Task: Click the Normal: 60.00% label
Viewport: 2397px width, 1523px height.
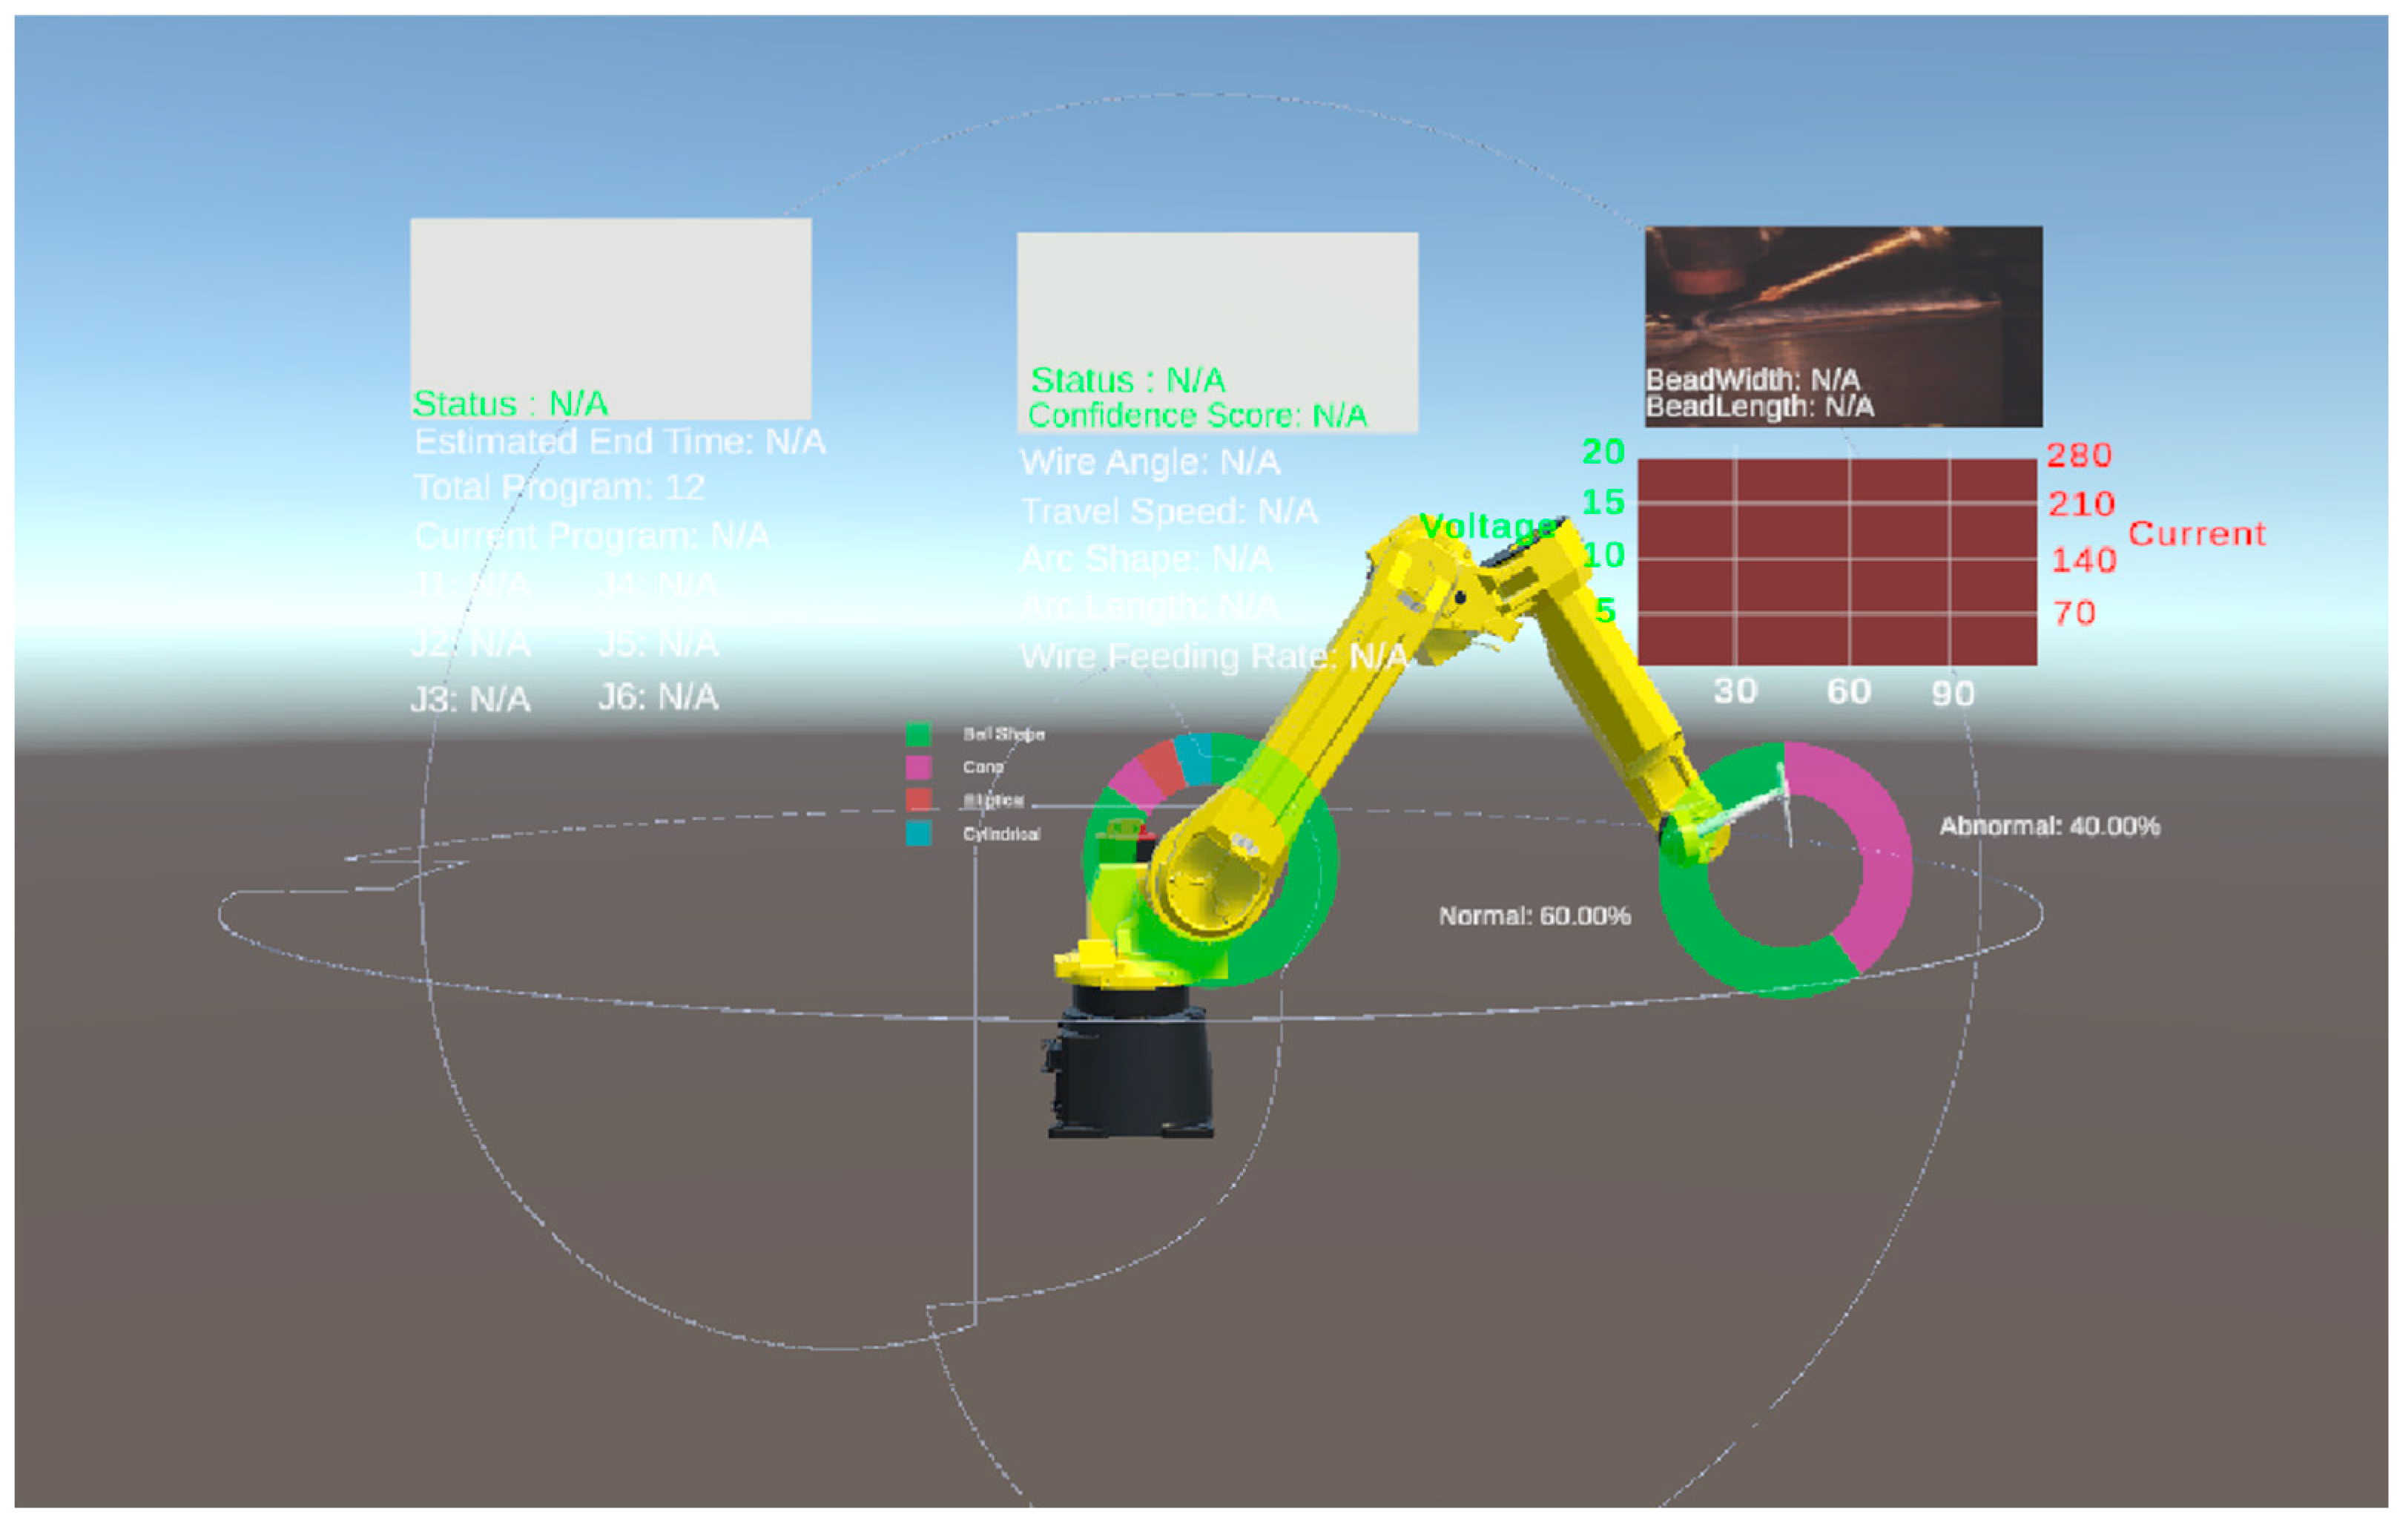Action: click(x=1534, y=915)
